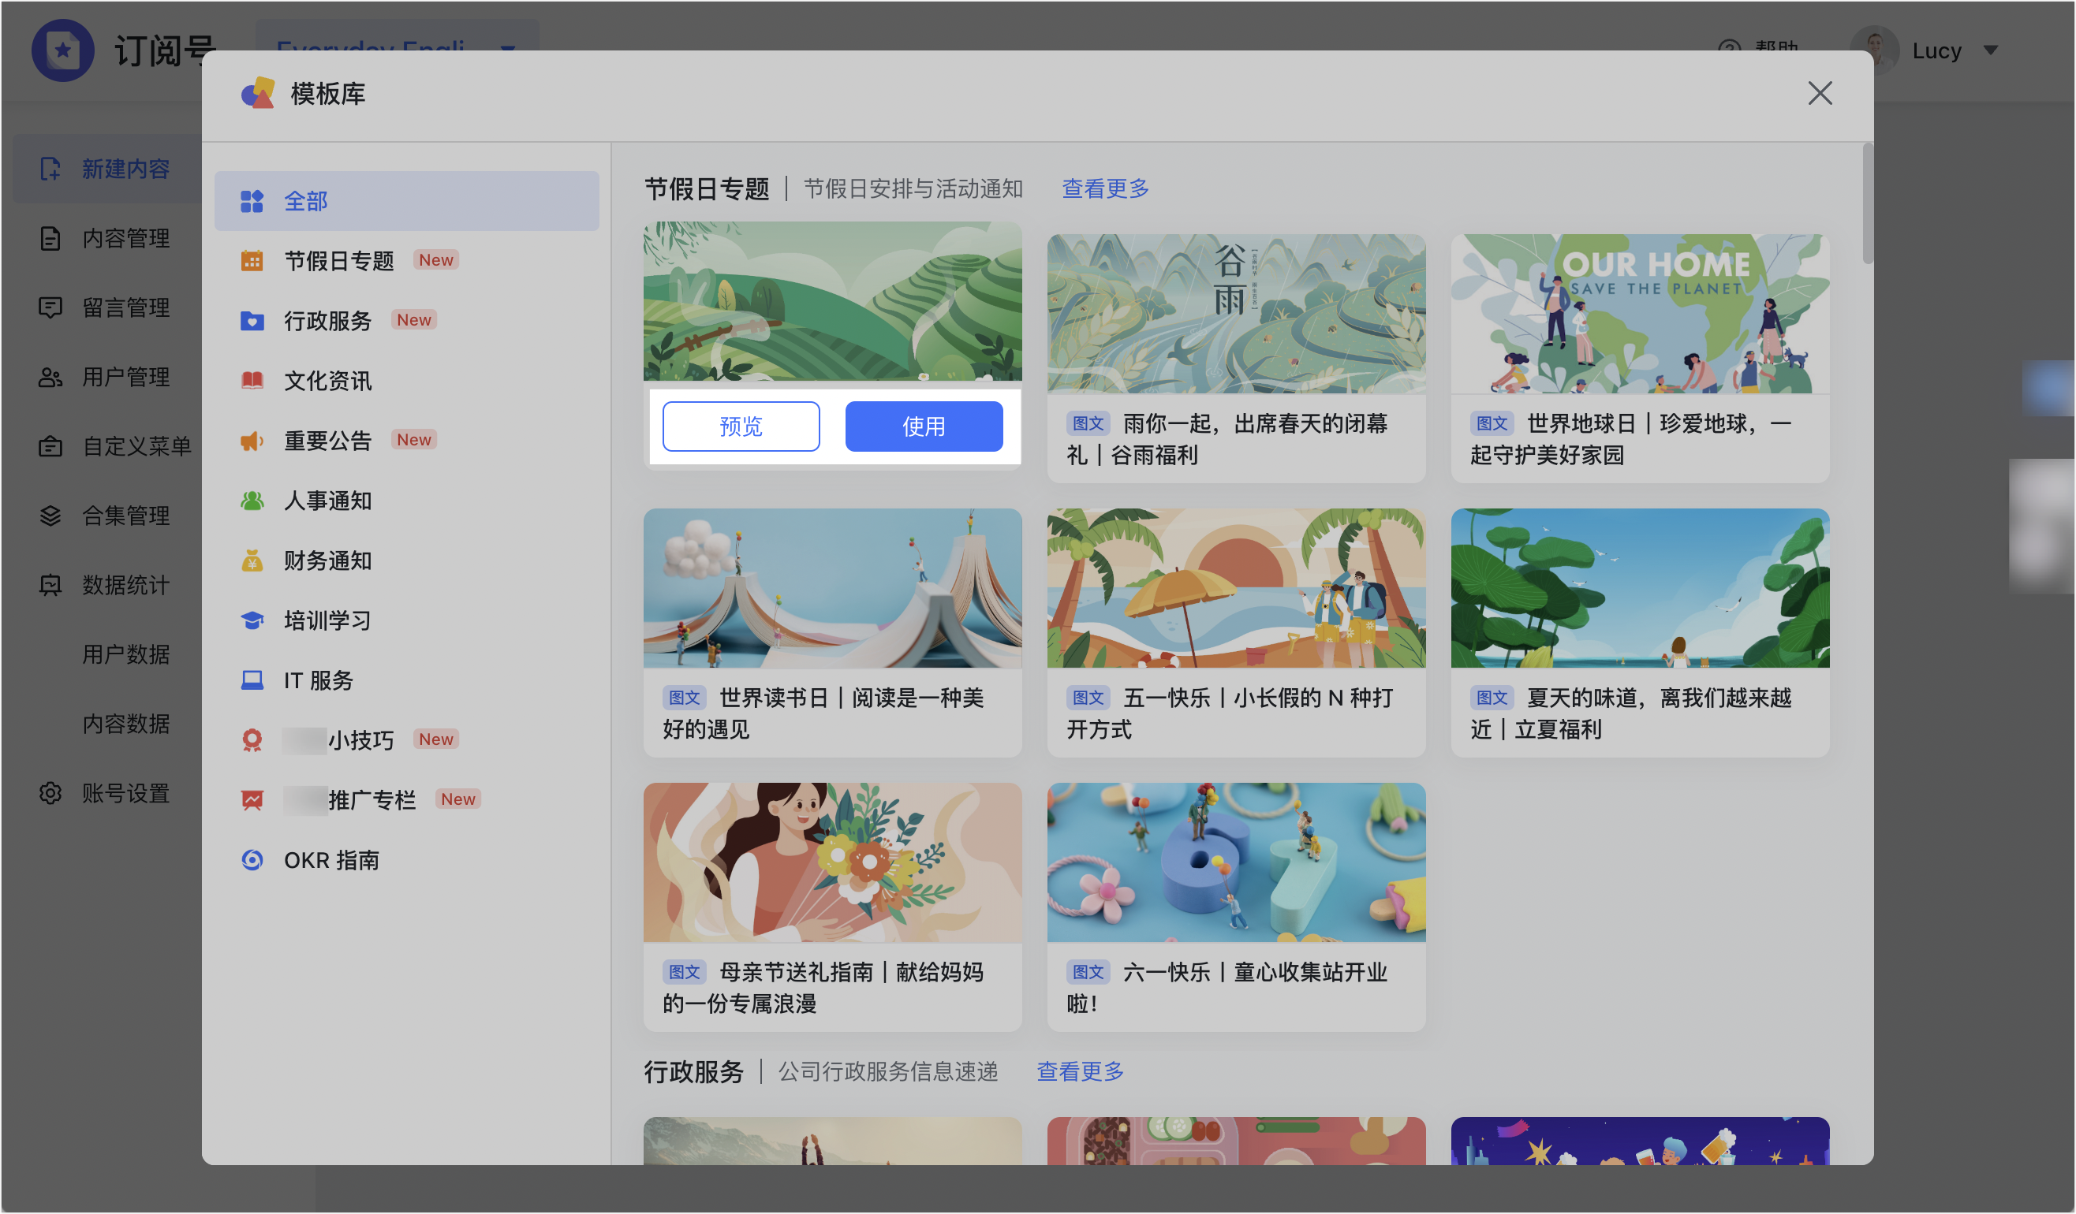Select 节假日专题 category label
The image size is (2076, 1214).
[338, 261]
